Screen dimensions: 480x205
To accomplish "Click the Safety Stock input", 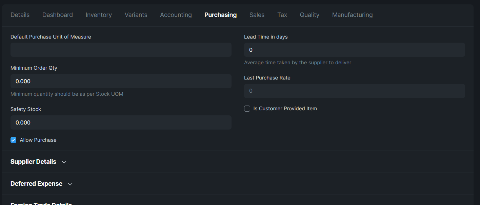I will coord(121,122).
